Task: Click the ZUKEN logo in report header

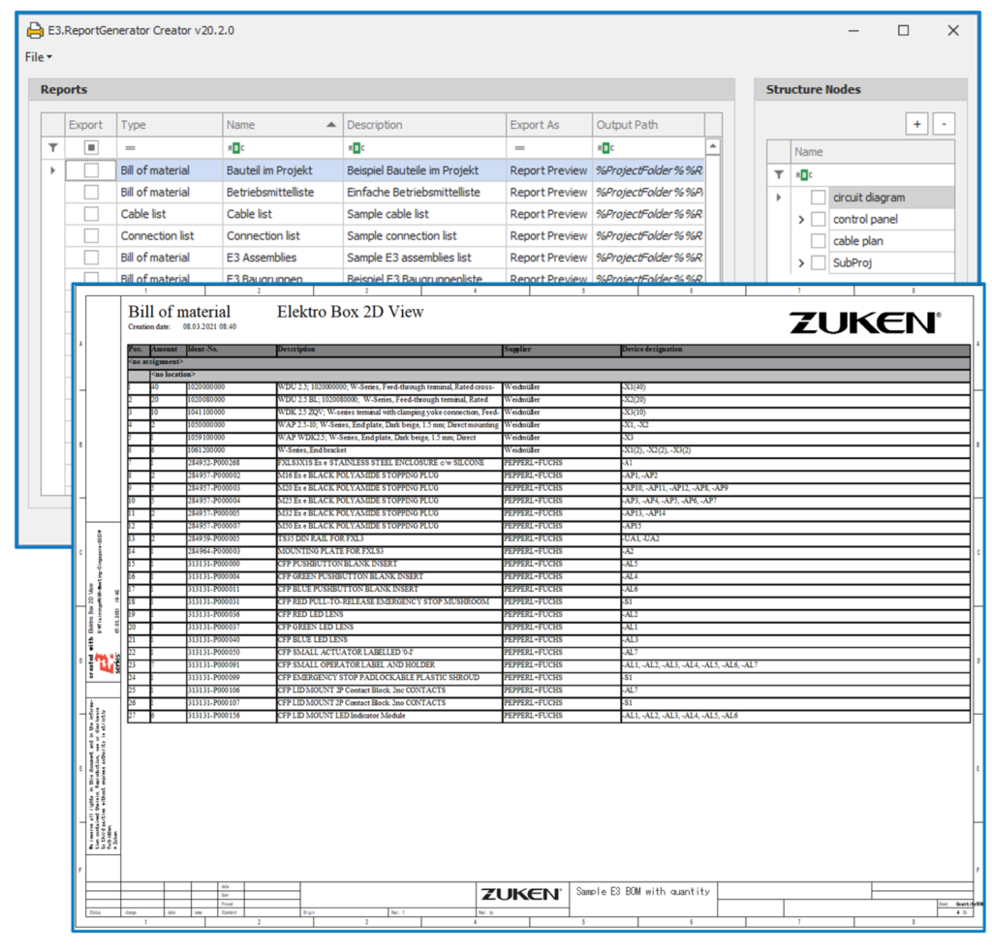Action: tap(865, 322)
